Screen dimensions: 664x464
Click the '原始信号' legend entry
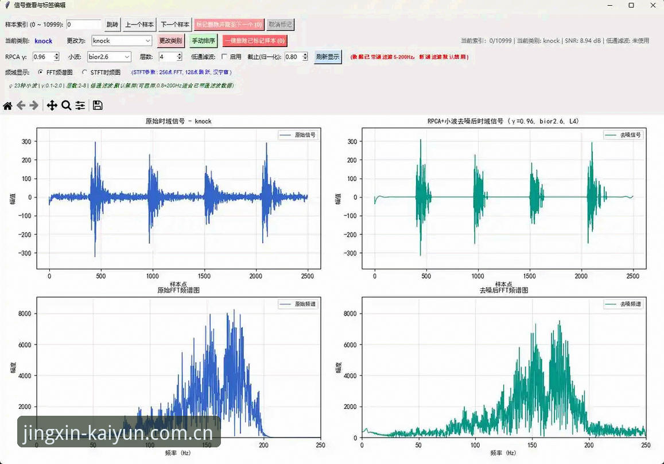point(298,135)
